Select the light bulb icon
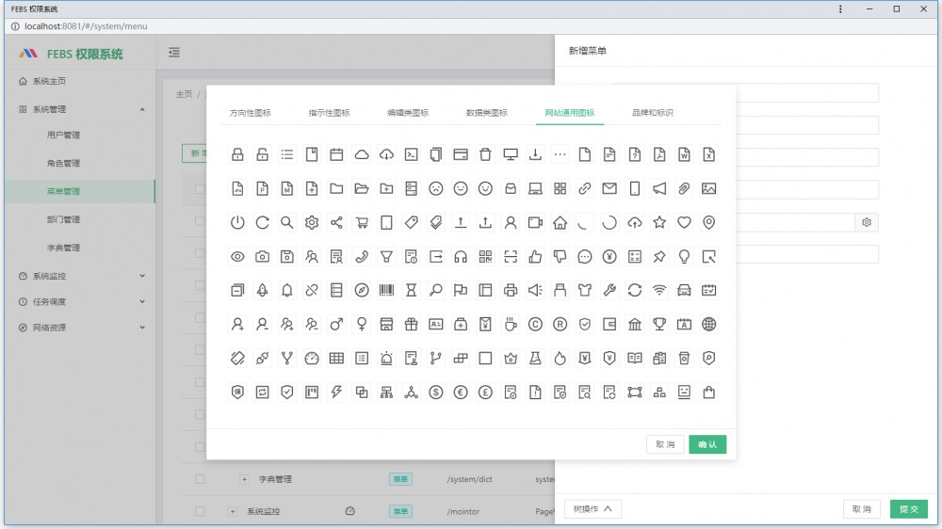This screenshot has width=942, height=529. coord(684,256)
